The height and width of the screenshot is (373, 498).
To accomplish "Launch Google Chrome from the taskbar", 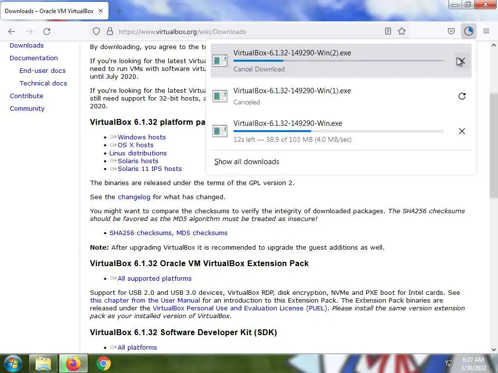I will coord(104,363).
